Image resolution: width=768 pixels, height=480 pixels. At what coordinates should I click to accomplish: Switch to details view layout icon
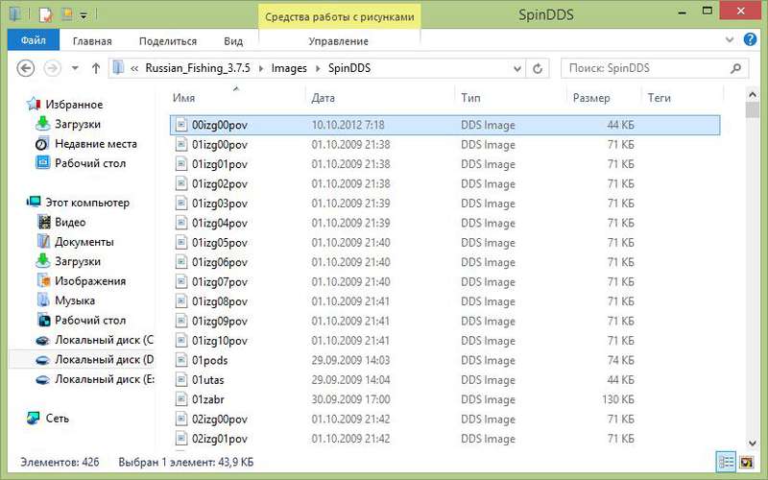pos(726,462)
